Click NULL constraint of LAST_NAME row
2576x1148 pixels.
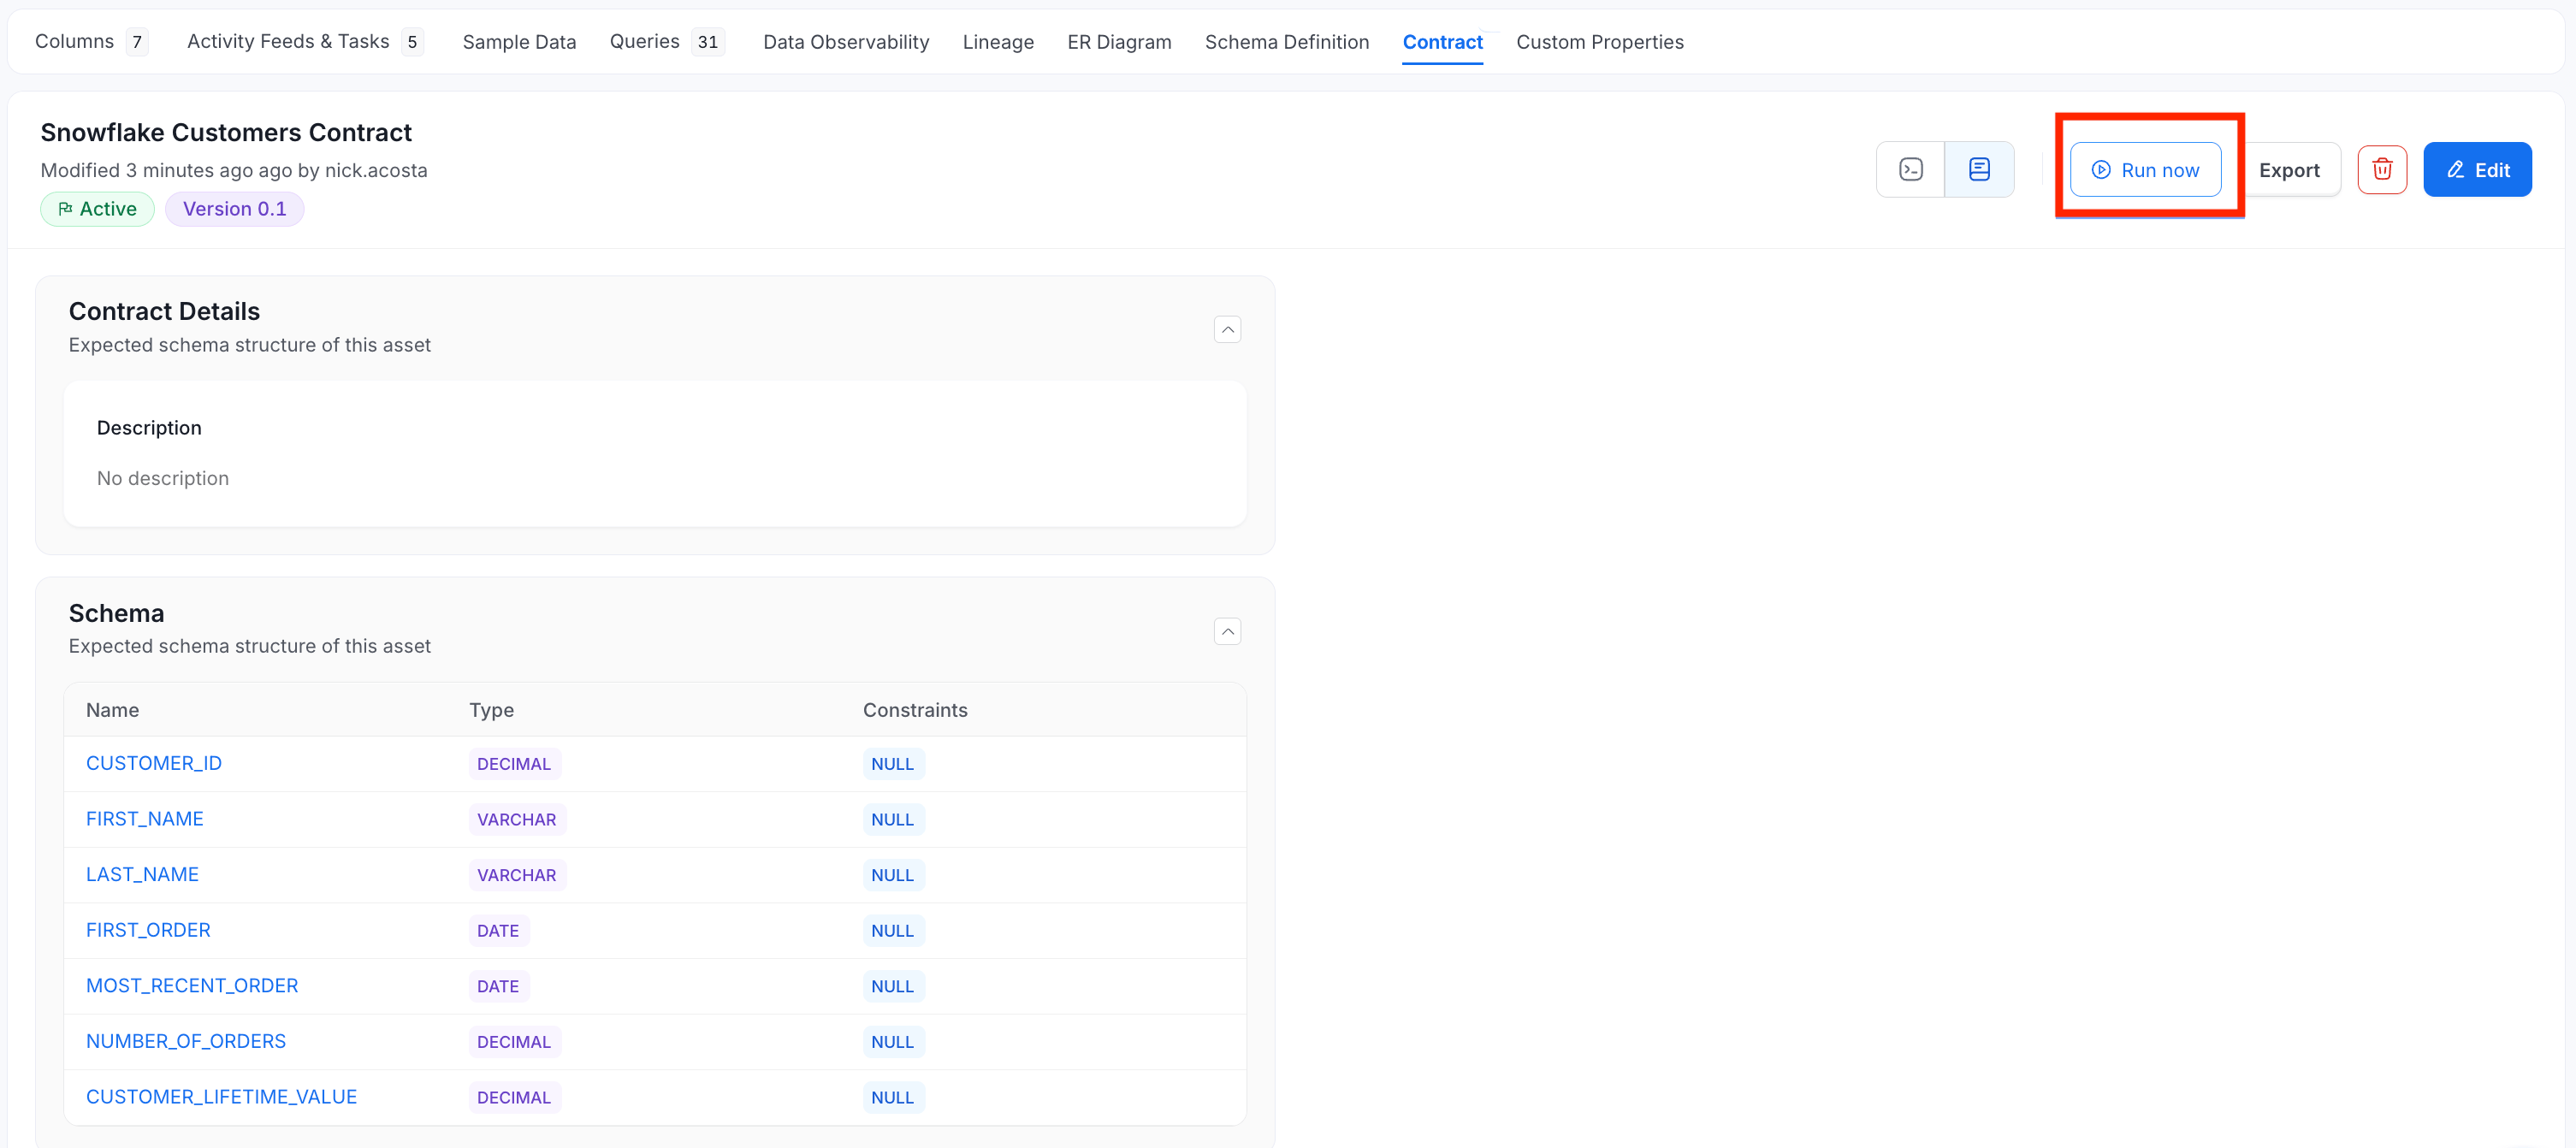(x=892, y=875)
